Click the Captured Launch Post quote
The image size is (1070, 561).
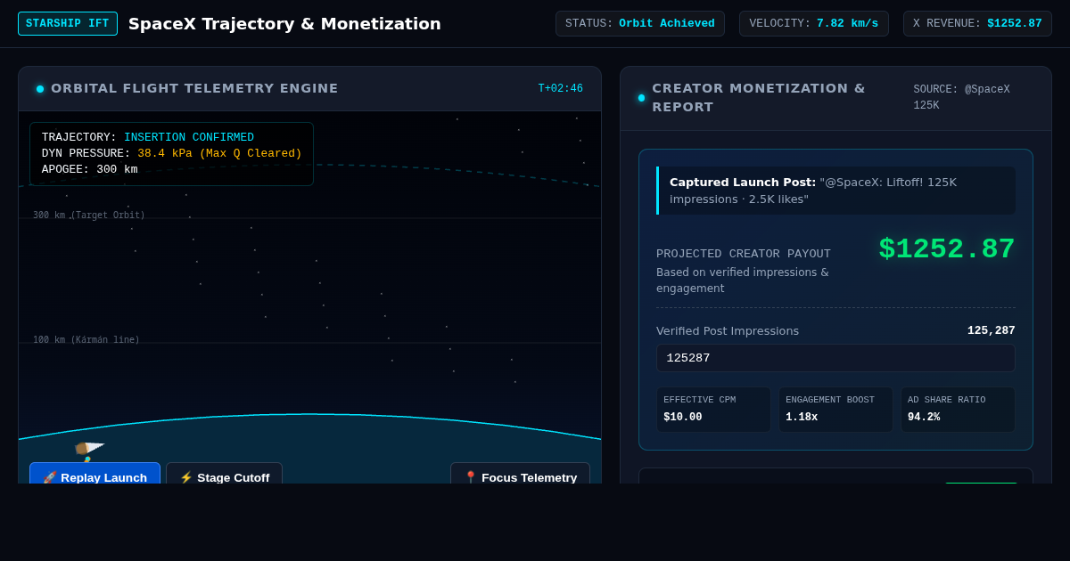(x=835, y=191)
